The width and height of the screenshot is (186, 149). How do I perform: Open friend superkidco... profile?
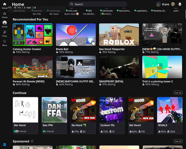141,11
